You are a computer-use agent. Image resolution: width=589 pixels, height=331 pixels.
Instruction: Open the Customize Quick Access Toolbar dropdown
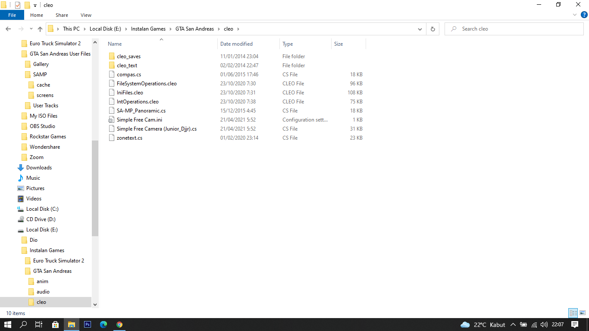click(x=35, y=5)
